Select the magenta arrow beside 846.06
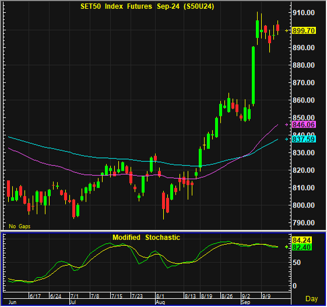 click(287, 125)
